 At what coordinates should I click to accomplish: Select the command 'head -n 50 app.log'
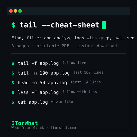tap(42, 83)
